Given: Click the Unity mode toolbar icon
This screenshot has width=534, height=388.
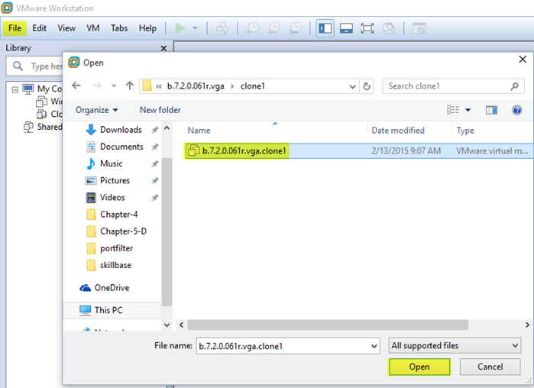Looking at the screenshot, I should click(x=388, y=28).
